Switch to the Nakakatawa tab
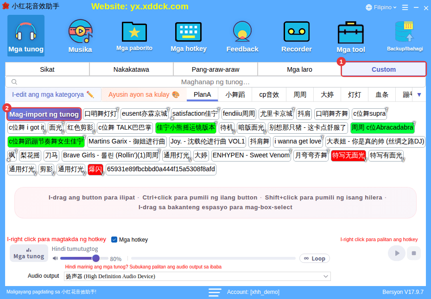This screenshot has height=299, width=431. tap(132, 69)
